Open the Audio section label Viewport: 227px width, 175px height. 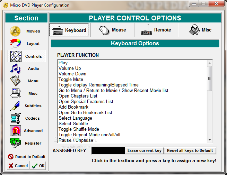(x=34, y=68)
